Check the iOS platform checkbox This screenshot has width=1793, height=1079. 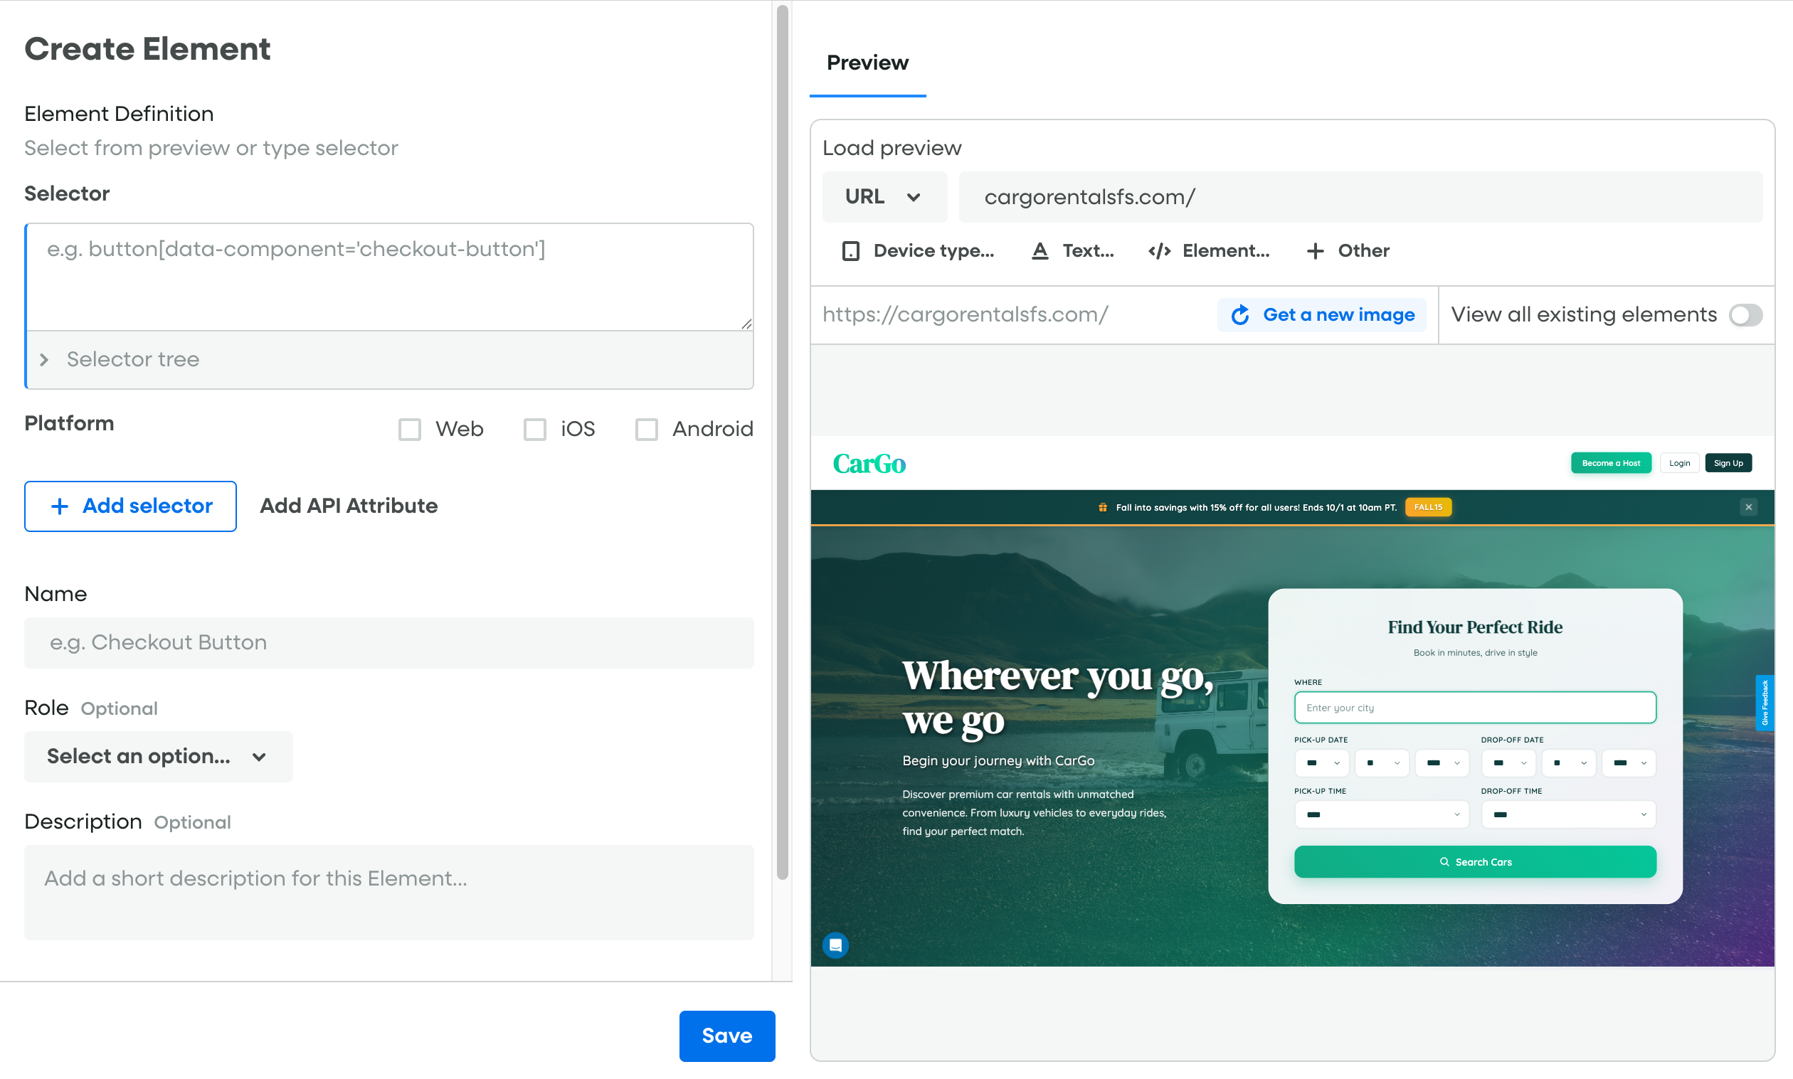[x=535, y=429]
